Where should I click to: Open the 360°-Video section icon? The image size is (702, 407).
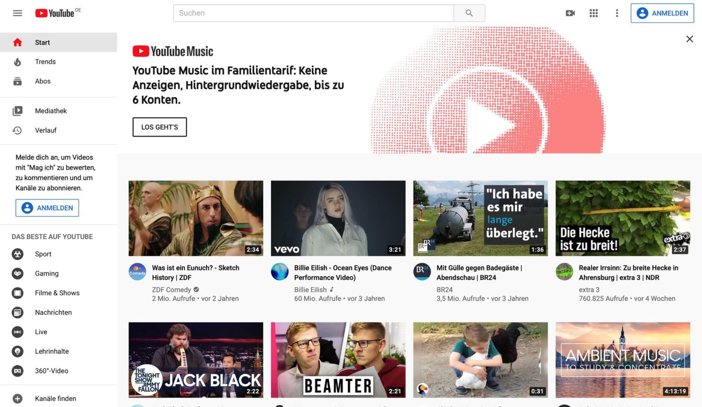click(x=17, y=370)
